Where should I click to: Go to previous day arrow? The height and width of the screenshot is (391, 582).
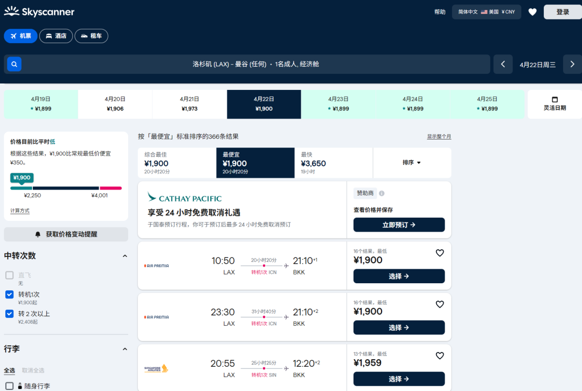503,64
